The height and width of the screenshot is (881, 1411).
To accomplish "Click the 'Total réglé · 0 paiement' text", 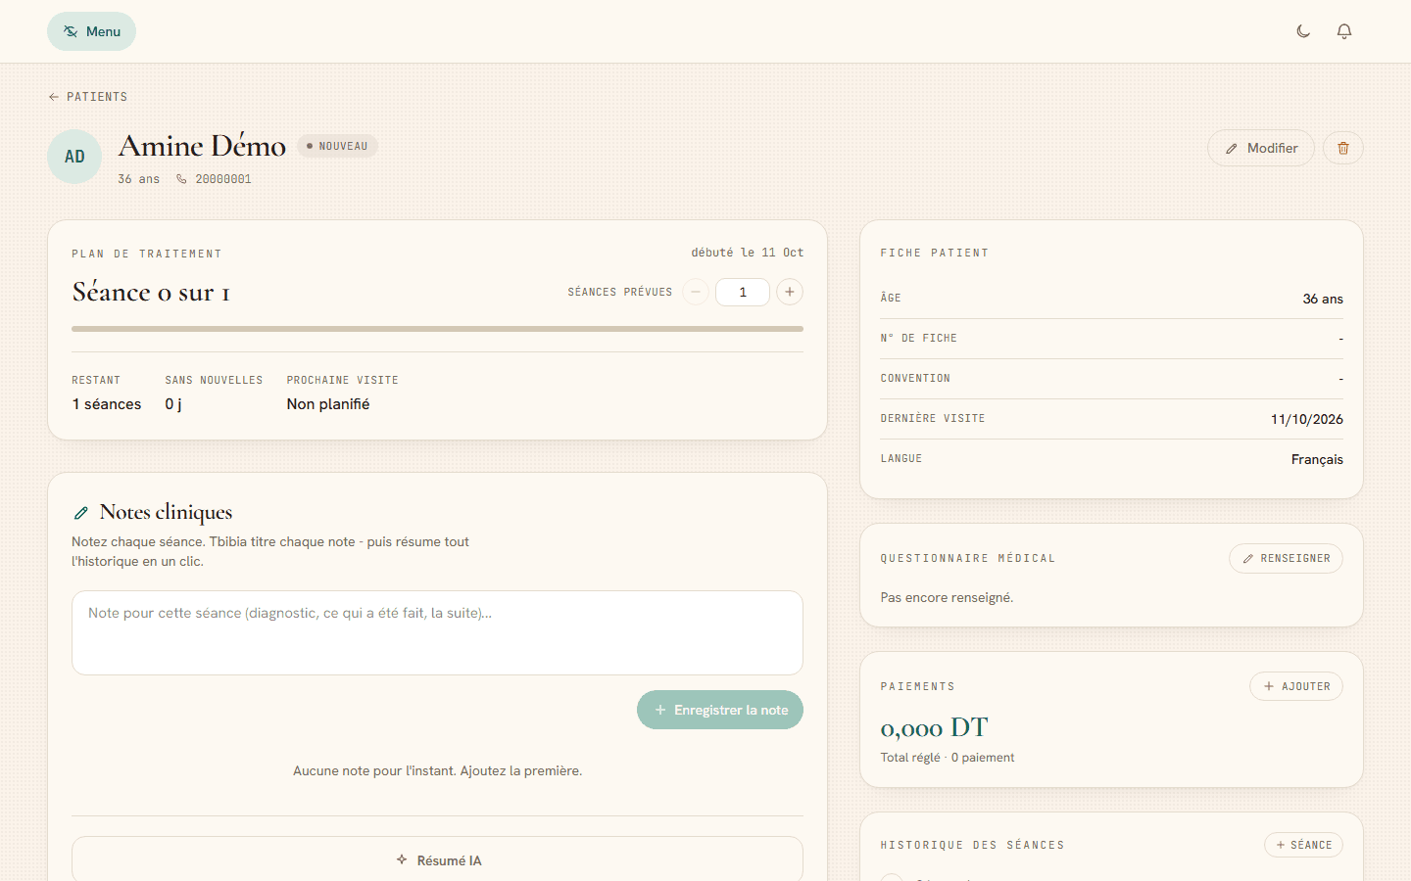I will 948,758.
